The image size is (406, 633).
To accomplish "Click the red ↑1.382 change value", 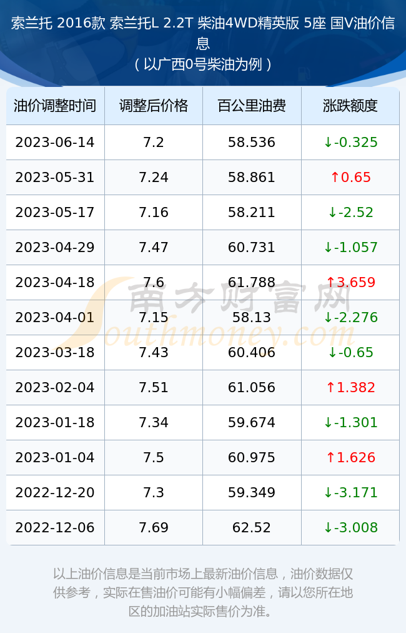I will pyautogui.click(x=350, y=388).
